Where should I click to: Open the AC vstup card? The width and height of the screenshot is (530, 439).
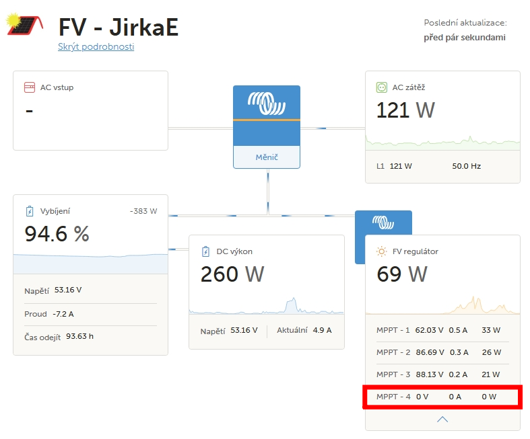pos(91,111)
